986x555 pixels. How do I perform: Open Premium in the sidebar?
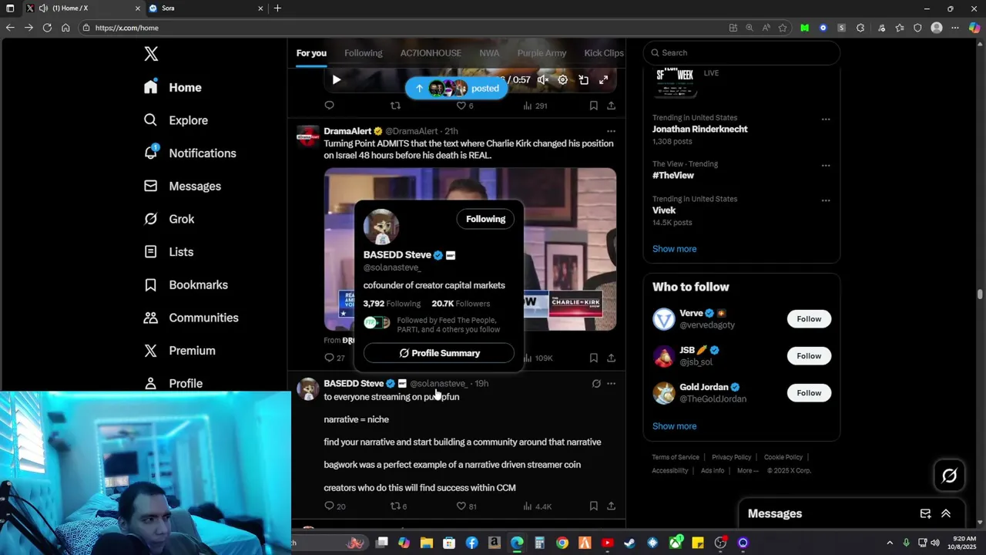coord(179,351)
